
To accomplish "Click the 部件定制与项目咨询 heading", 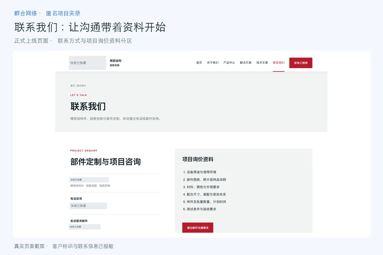I will click(105, 162).
